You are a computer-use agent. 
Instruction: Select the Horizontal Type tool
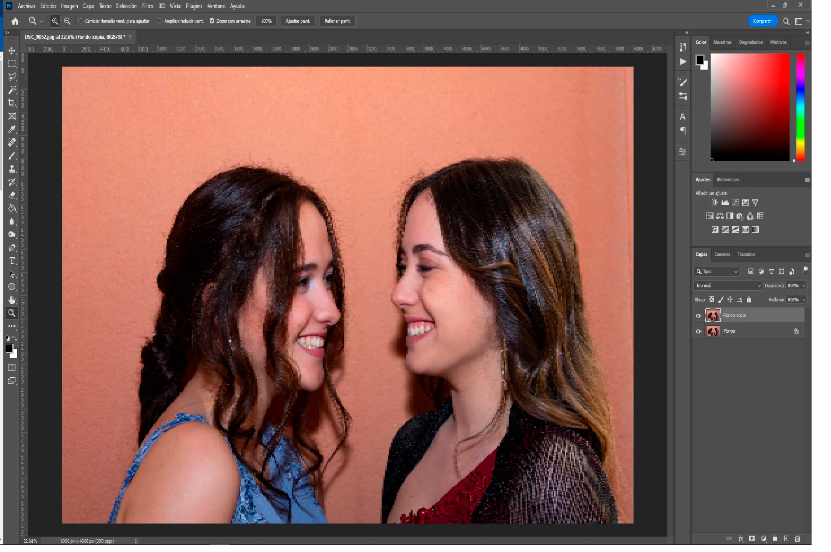(12, 261)
